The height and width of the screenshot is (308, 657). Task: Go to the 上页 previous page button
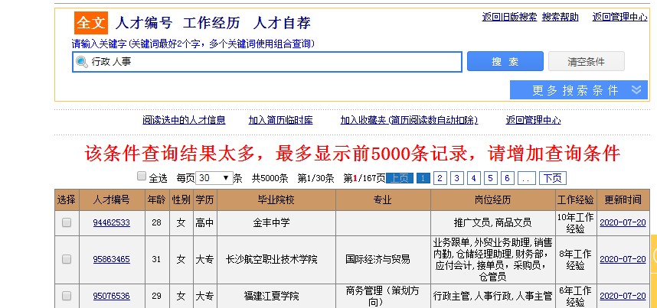coord(400,178)
